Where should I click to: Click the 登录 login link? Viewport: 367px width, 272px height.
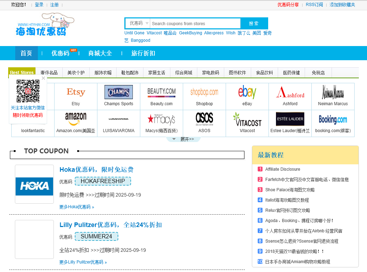pos(39,5)
